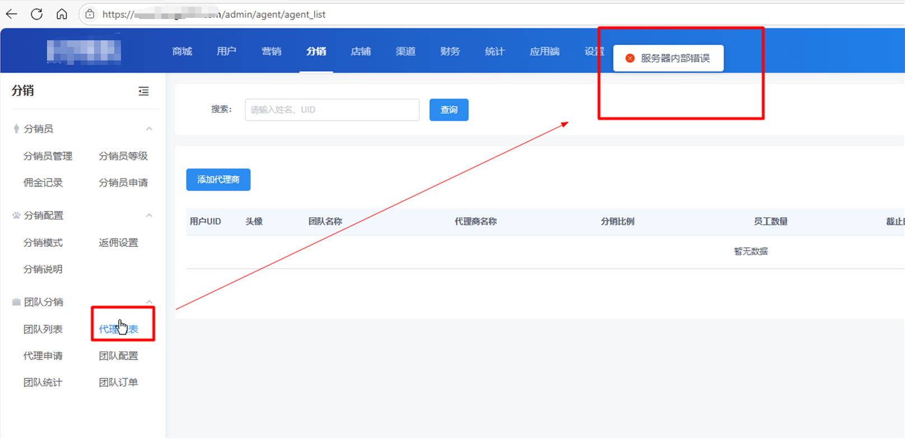Collapse the 分销员 menu group
This screenshot has height=440, width=905.
[x=149, y=129]
